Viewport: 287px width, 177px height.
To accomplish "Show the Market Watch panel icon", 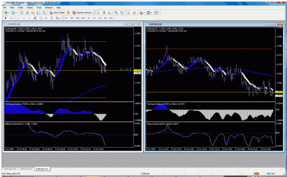I will pyautogui.click(x=22, y=13).
